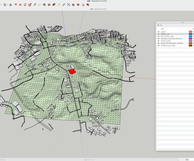Open the AERIAL_GSI blue color swatch

pos(191,34)
